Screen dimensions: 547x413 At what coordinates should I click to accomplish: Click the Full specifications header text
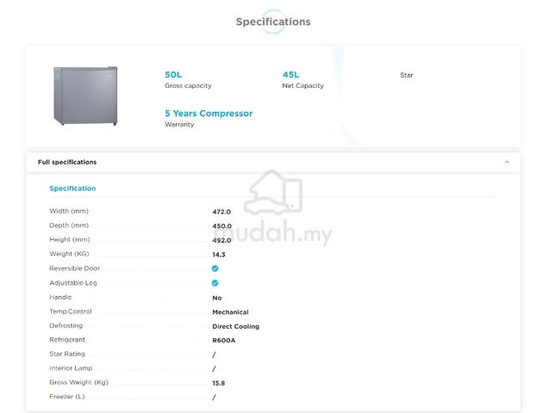pos(67,162)
